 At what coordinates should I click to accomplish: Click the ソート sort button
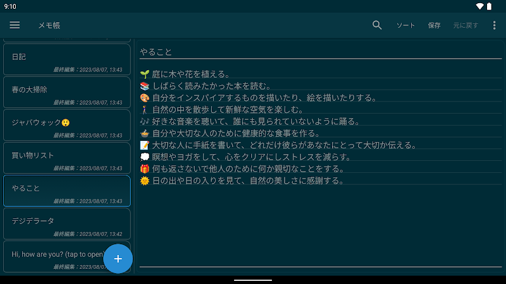405,26
